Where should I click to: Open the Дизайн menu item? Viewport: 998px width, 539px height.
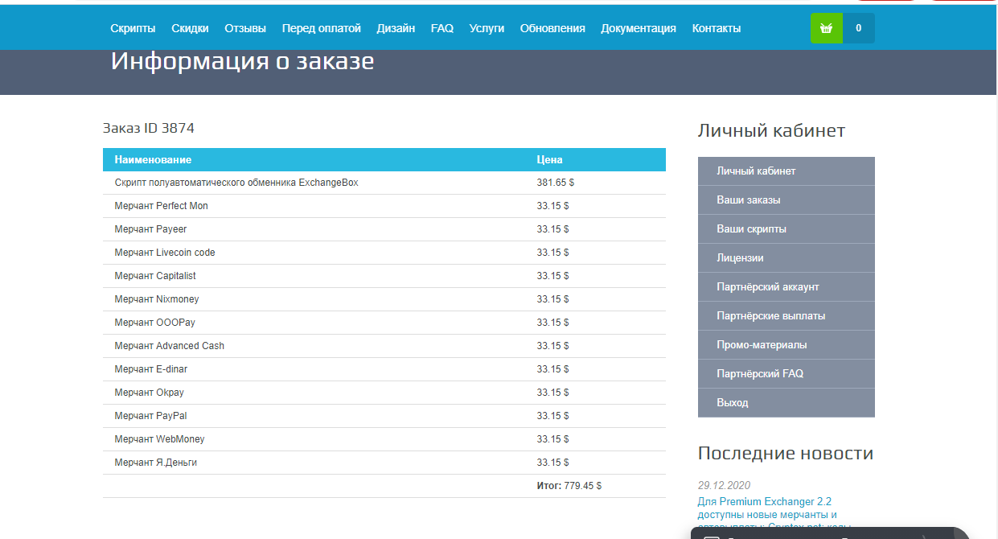396,28
